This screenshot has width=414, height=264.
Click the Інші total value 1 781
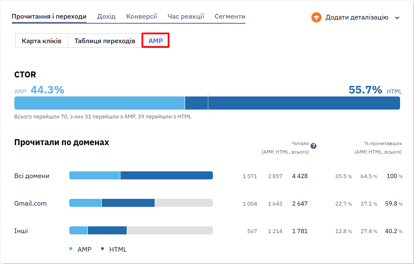(300, 231)
